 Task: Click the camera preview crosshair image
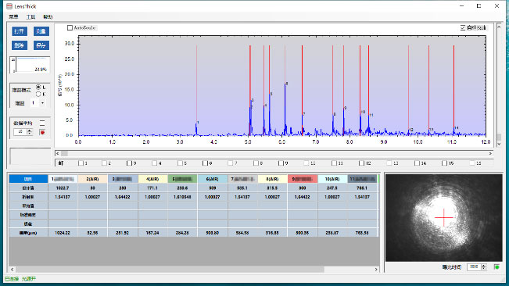pos(444,217)
